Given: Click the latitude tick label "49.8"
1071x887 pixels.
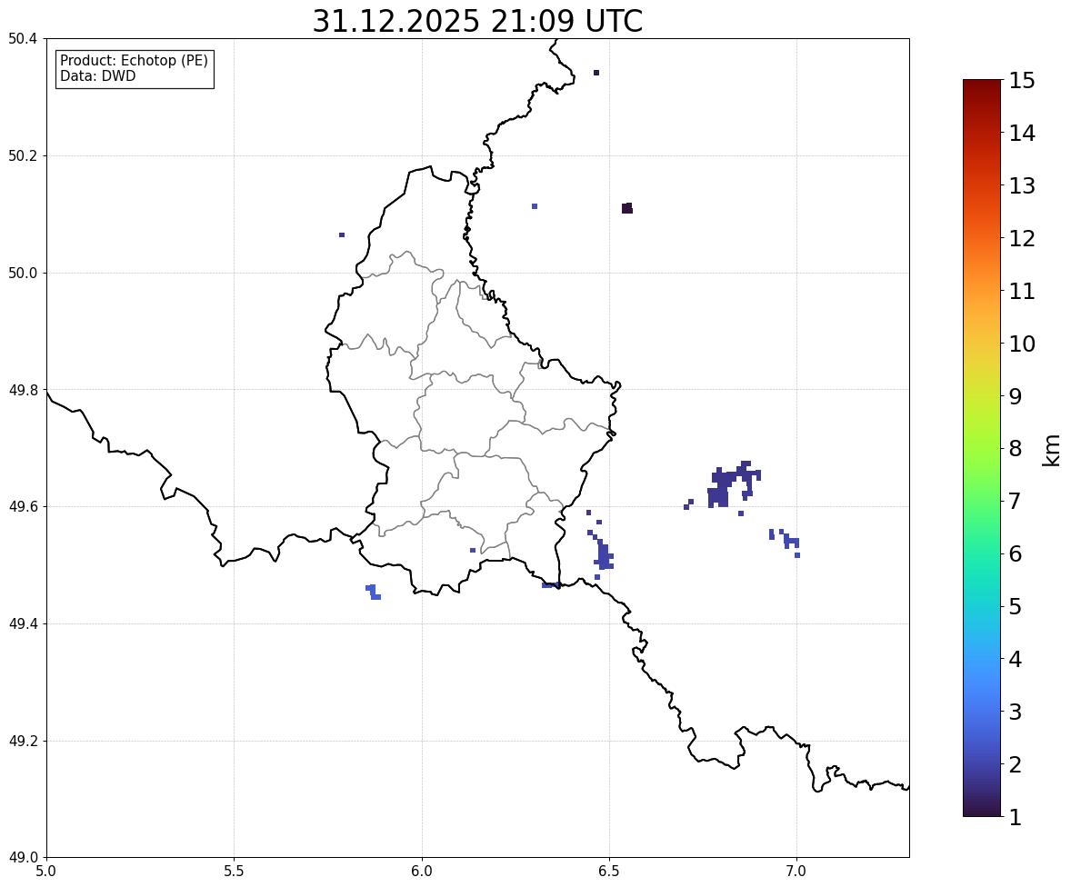Looking at the screenshot, I should pos(23,390).
